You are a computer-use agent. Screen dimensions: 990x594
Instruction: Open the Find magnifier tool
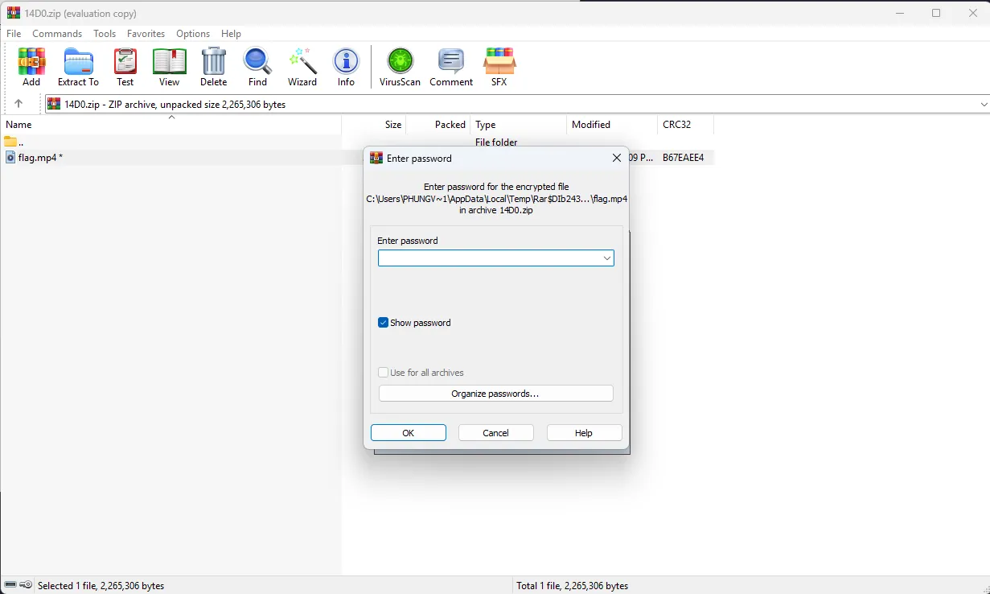pyautogui.click(x=257, y=66)
